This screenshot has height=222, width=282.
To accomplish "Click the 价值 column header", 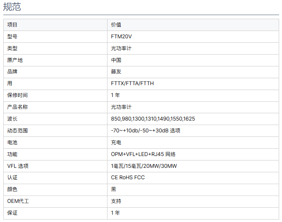I will pos(116,25).
